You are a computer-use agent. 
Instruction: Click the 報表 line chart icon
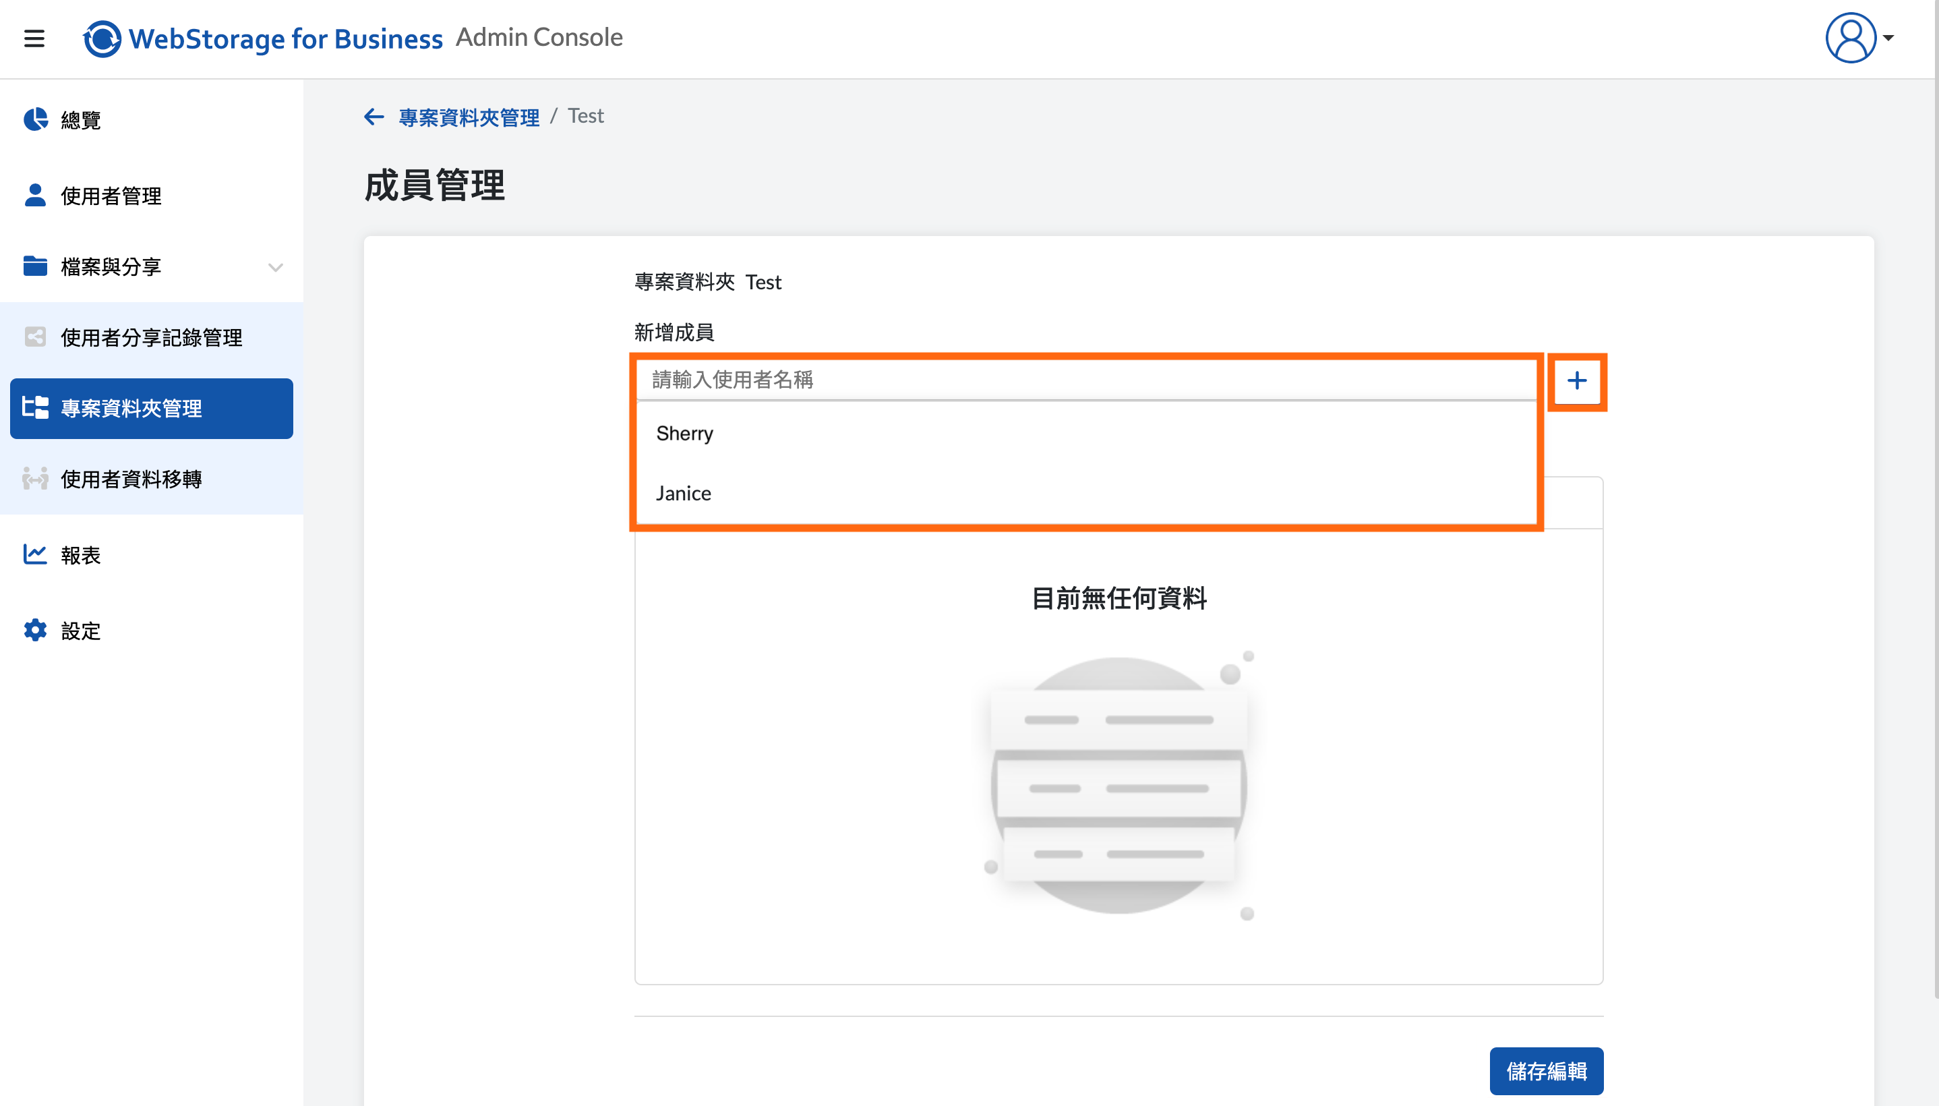pyautogui.click(x=35, y=554)
